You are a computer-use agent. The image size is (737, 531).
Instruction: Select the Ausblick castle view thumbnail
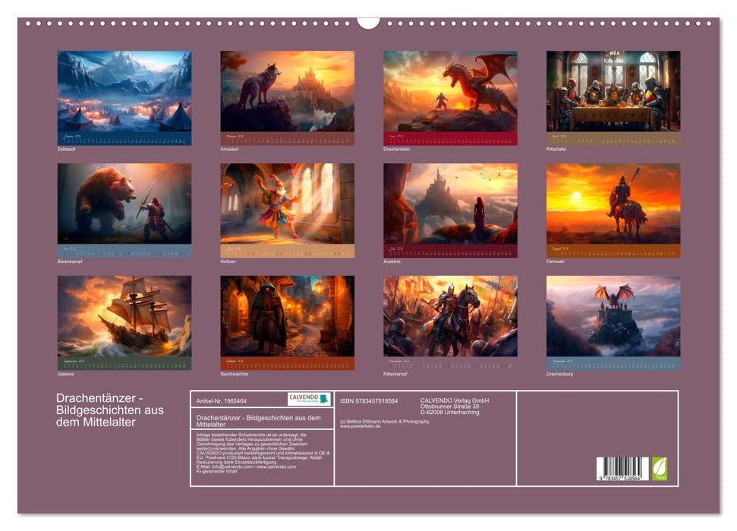pyautogui.click(x=450, y=204)
